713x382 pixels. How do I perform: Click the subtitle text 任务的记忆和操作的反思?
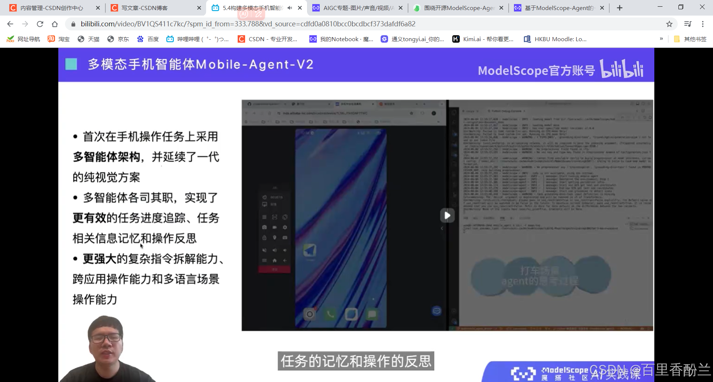(356, 361)
